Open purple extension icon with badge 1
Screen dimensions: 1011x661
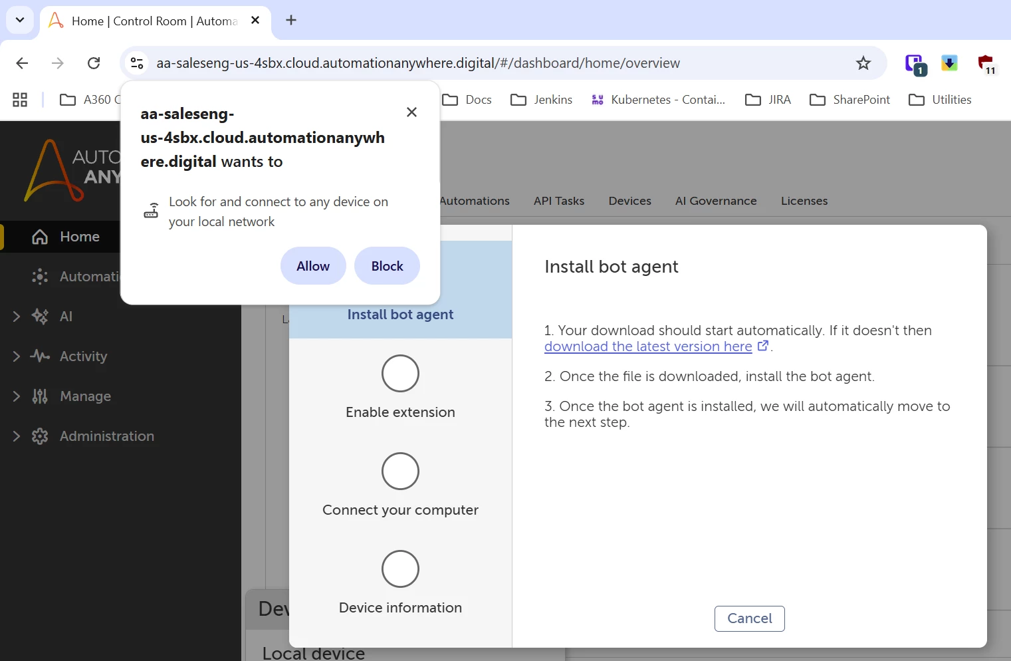pos(915,64)
